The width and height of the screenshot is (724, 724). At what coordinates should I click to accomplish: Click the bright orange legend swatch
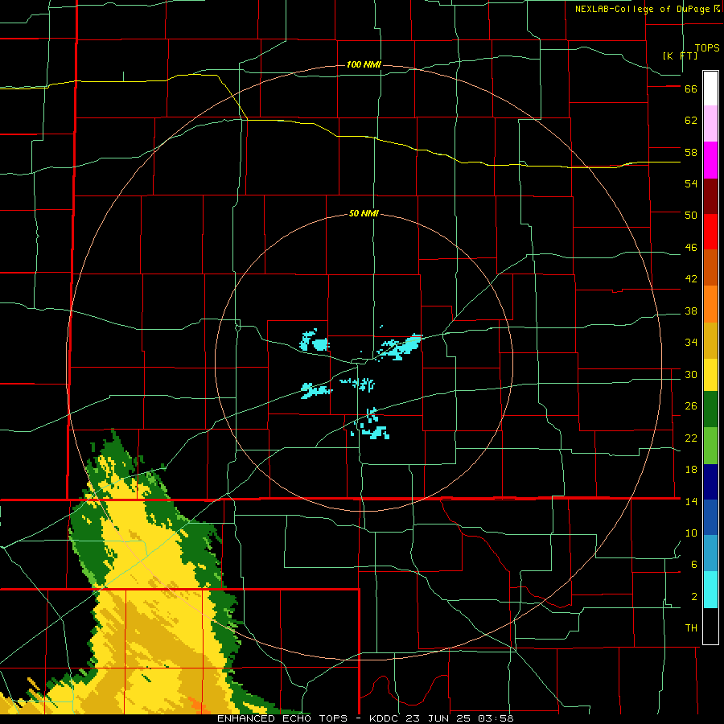(710, 304)
